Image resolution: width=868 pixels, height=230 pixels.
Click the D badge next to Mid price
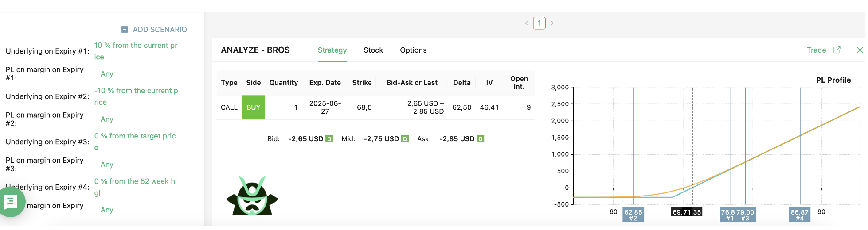(x=405, y=139)
